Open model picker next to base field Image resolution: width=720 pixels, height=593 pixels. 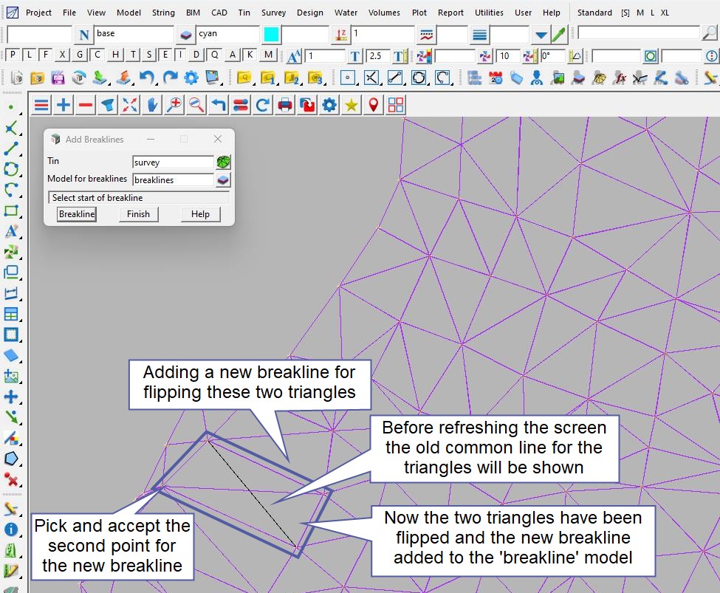click(x=186, y=34)
